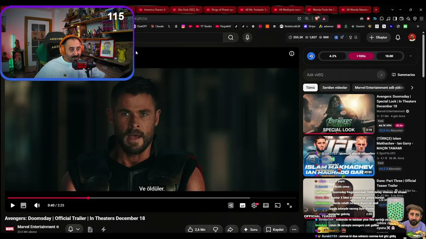Submit the Ask vidIQ question arrow
426x239 pixels.
tap(381, 75)
